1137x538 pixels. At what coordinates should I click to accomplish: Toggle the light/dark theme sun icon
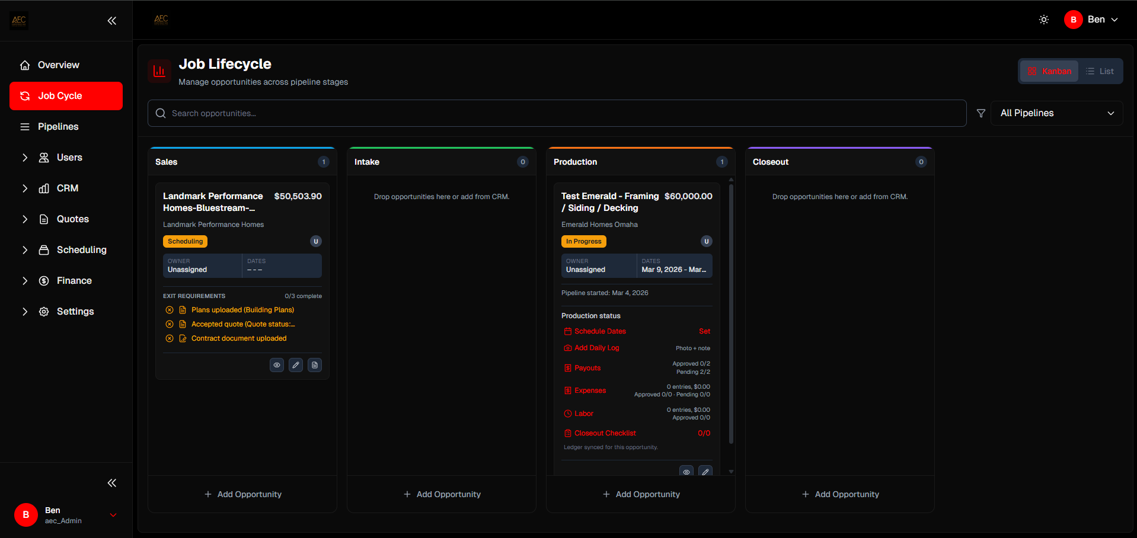(x=1044, y=20)
